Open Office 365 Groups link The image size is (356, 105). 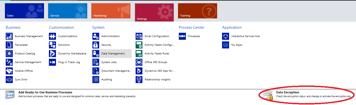click(156, 62)
